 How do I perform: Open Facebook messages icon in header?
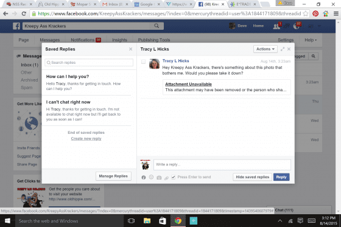[286, 26]
